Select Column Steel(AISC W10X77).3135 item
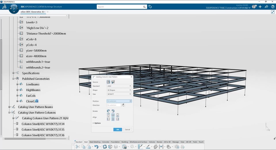The height and width of the screenshot is (150, 276). 43,129
